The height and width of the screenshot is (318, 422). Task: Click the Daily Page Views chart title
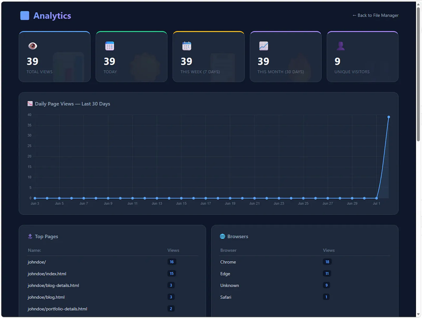tap(73, 104)
